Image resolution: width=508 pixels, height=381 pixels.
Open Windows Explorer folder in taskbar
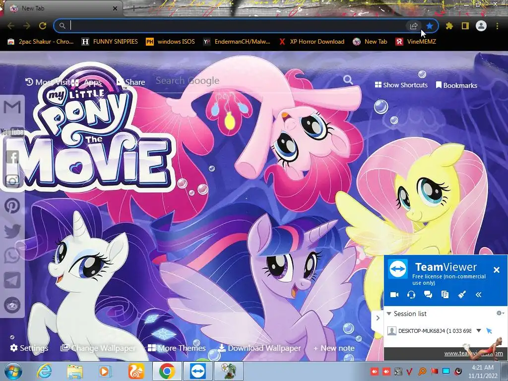pyautogui.click(x=75, y=371)
